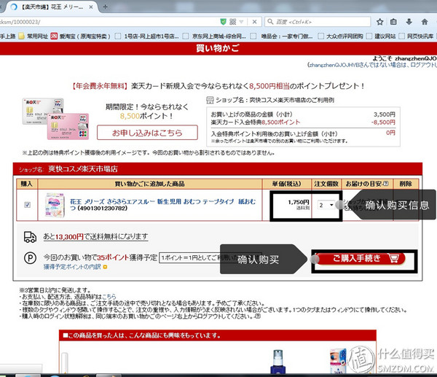Image resolution: width=437 pixels, height=377 pixels.
Task: Click the help icon after ログアウトしてください
Action: coord(258,316)
